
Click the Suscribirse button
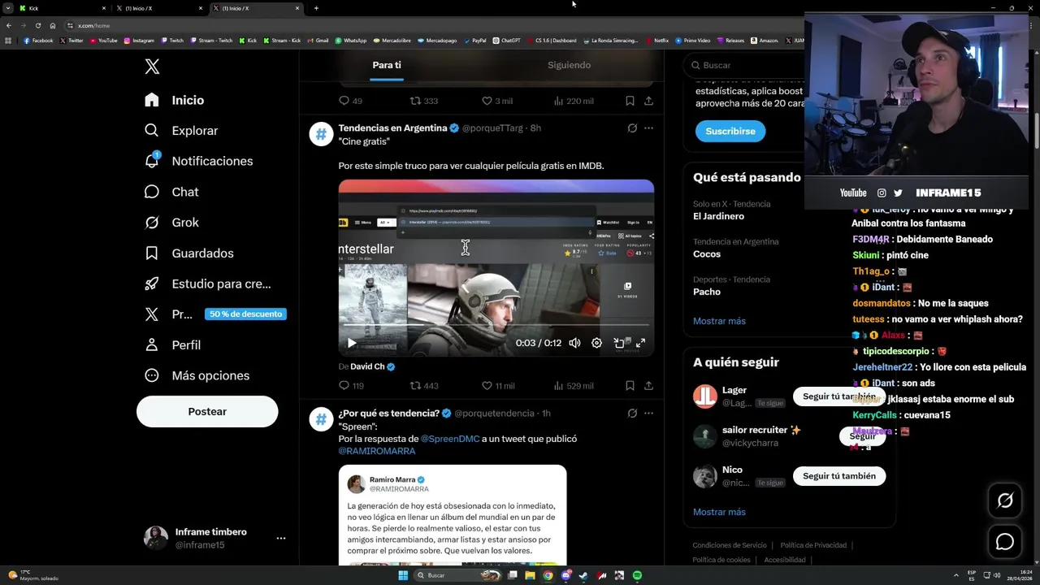click(730, 131)
